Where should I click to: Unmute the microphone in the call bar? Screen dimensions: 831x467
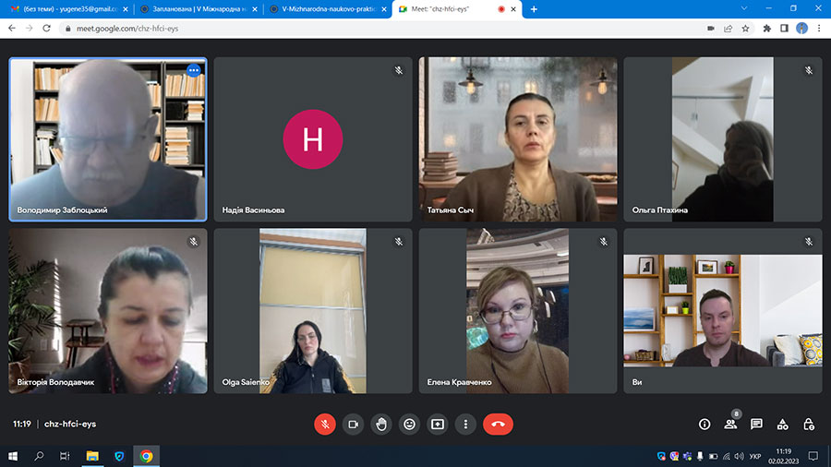click(325, 425)
